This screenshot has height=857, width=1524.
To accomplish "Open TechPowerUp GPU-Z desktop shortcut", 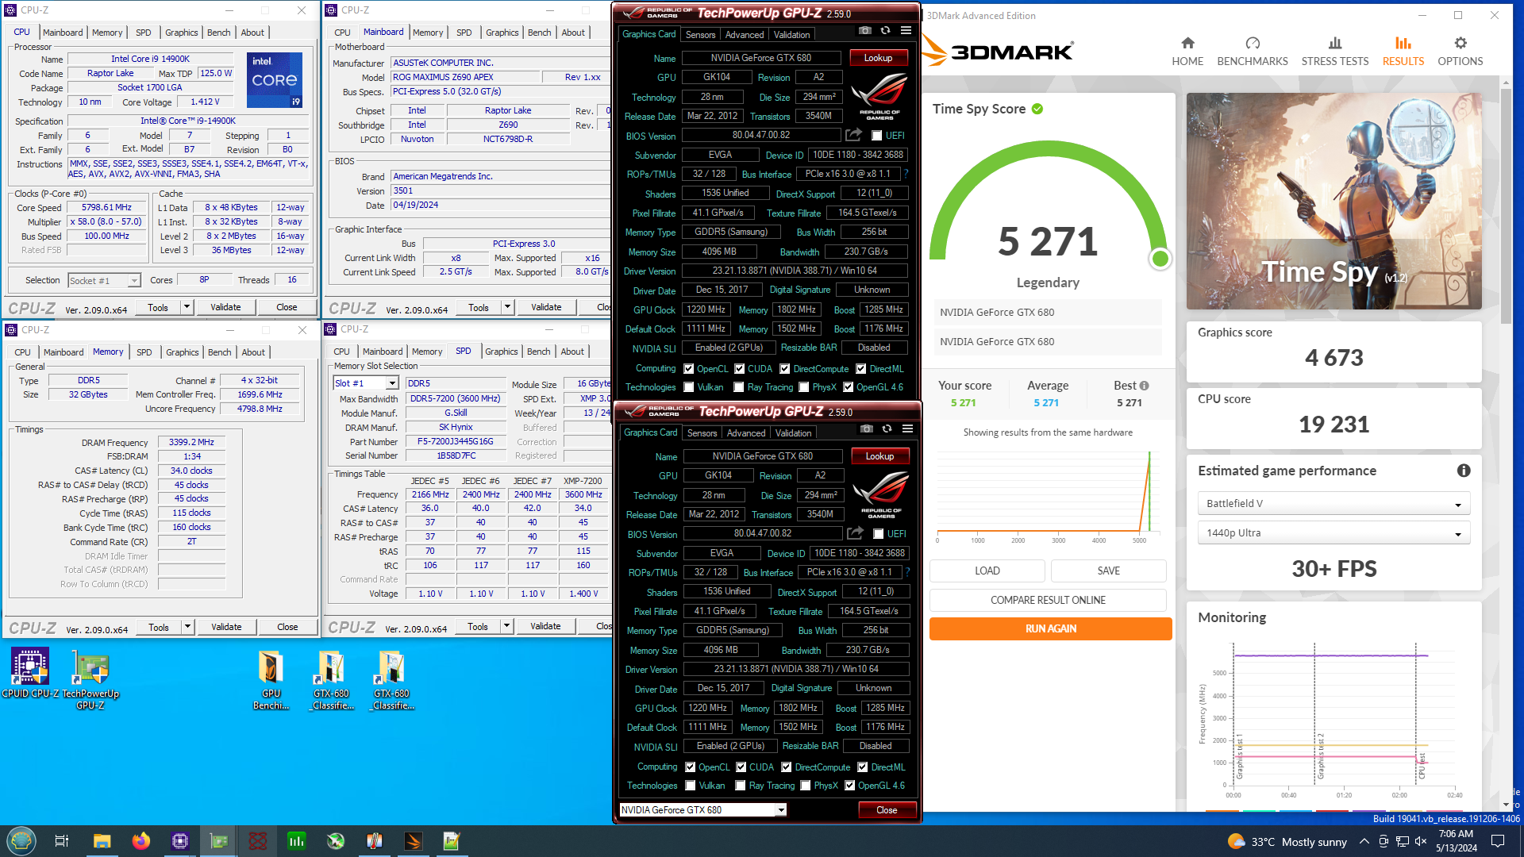I will (90, 678).
